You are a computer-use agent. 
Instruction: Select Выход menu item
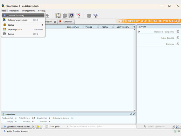[x=23, y=34]
